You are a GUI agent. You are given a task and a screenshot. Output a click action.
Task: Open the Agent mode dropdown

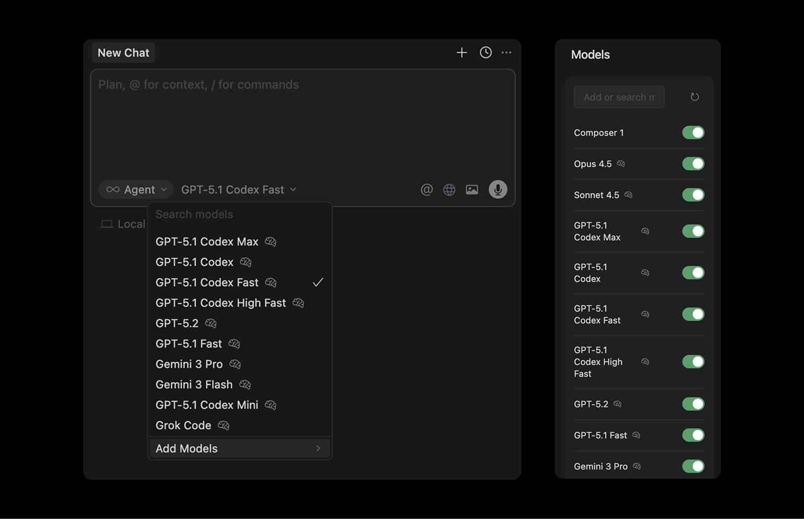pyautogui.click(x=136, y=189)
